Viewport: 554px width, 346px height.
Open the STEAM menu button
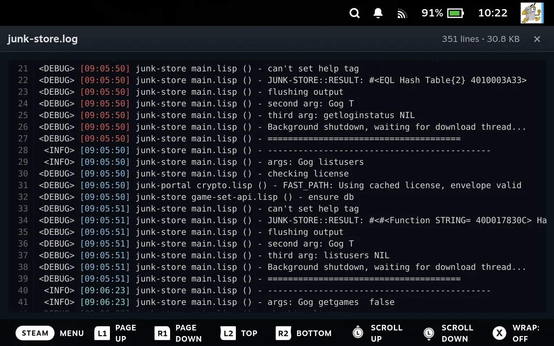(x=35, y=333)
